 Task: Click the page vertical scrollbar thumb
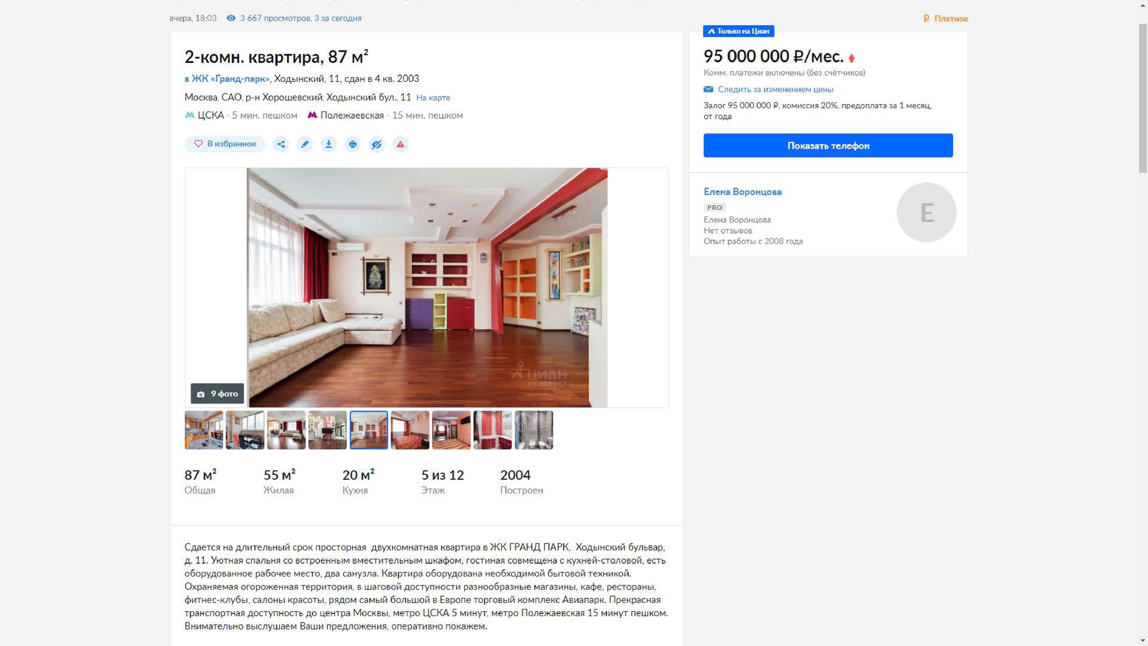point(1143,98)
